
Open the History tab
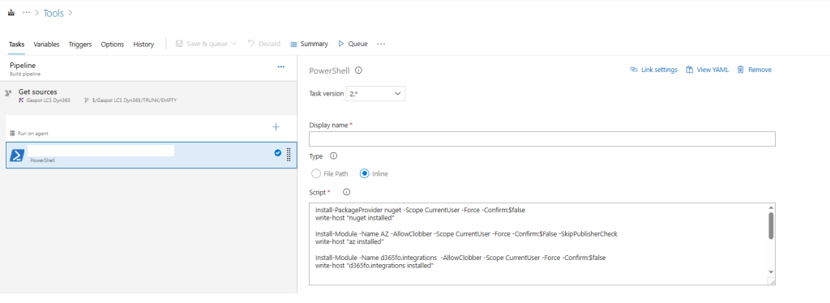point(143,45)
